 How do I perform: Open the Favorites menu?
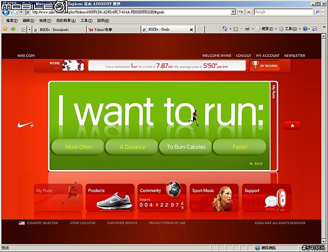pos(66,20)
